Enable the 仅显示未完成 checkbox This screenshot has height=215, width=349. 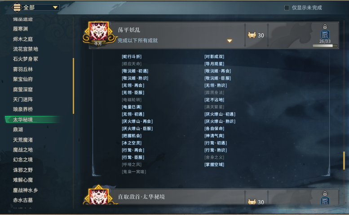[287, 8]
